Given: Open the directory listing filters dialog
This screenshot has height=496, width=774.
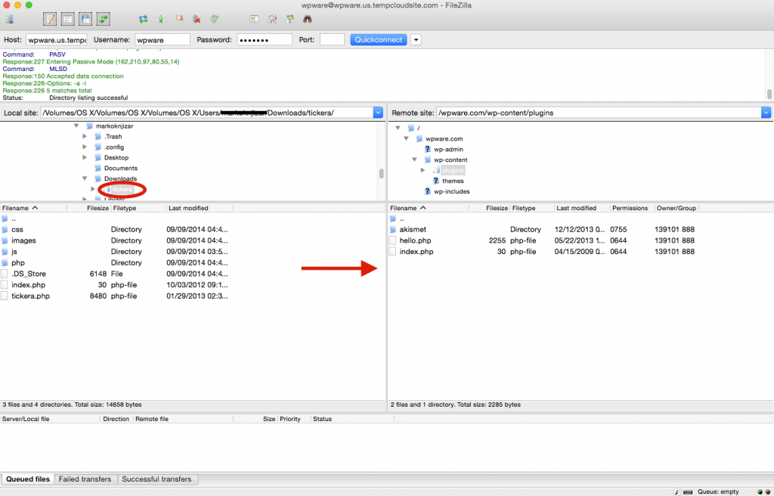Looking at the screenshot, I should pyautogui.click(x=254, y=19).
